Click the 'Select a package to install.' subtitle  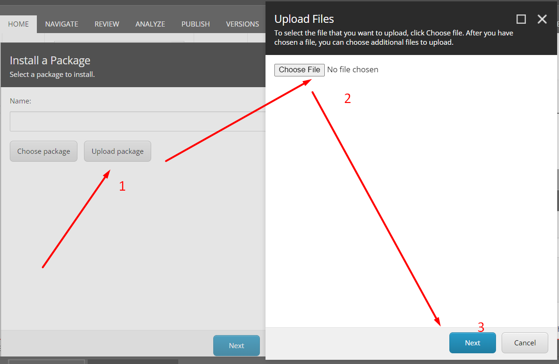[x=52, y=75]
